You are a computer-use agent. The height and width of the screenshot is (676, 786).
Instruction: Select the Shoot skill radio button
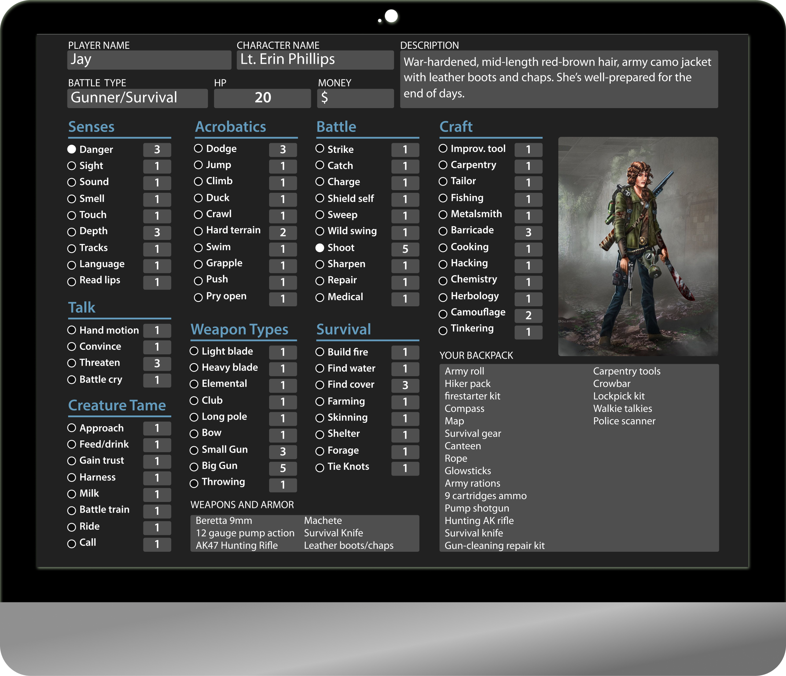(320, 248)
